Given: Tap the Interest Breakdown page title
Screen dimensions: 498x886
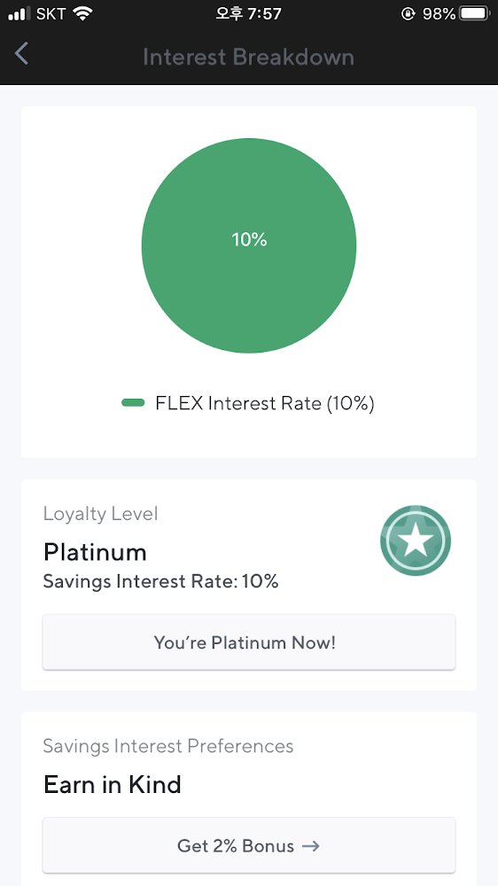Looking at the screenshot, I should (x=249, y=57).
